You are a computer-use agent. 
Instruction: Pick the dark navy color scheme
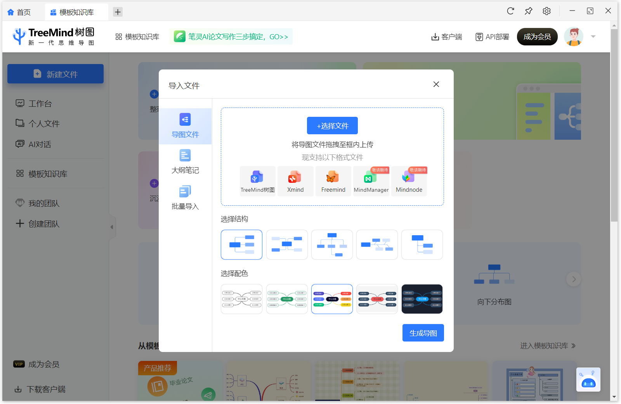[422, 299]
